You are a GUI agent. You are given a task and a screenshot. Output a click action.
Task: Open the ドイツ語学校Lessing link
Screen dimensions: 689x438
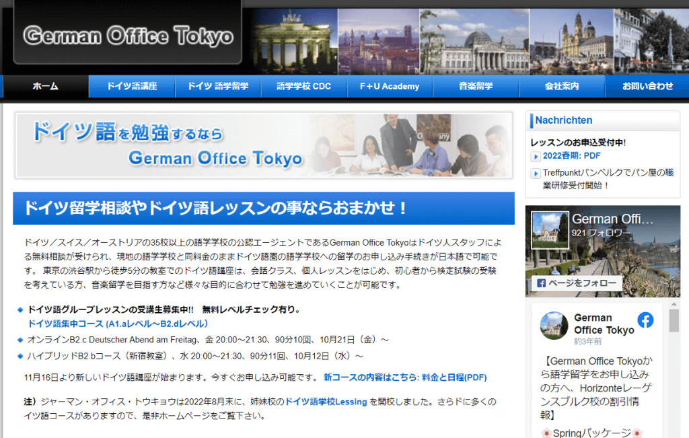point(326,402)
